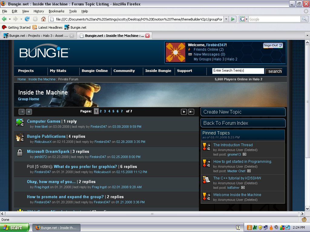Open the Bookmarks menu

[56, 11]
